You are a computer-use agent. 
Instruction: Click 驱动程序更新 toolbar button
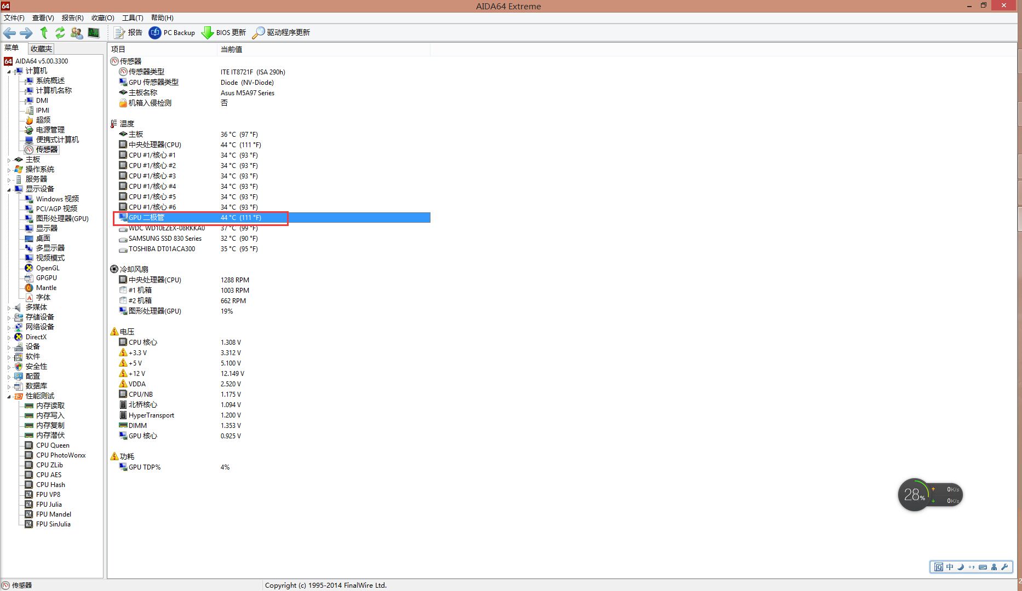(281, 33)
